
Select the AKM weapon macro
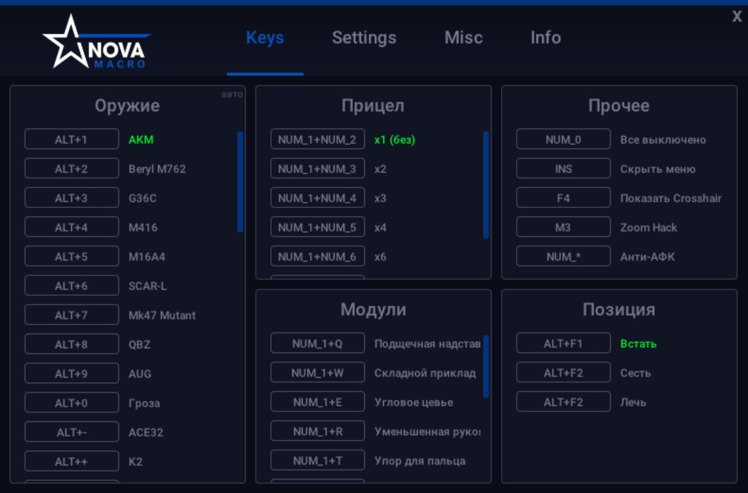click(x=71, y=139)
